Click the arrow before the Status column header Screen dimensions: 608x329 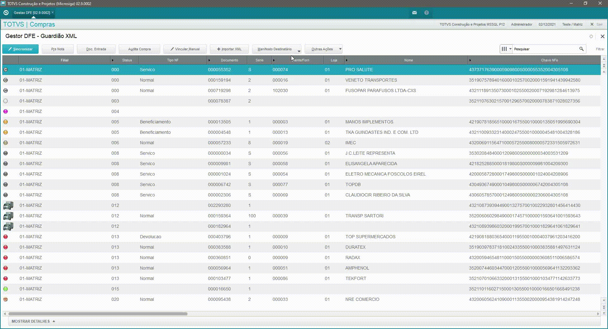113,60
